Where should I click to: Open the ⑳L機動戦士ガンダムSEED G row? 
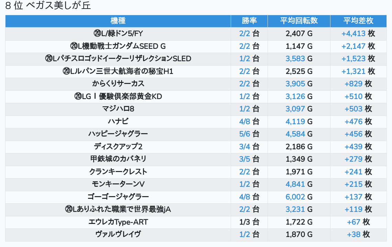[x=118, y=46]
